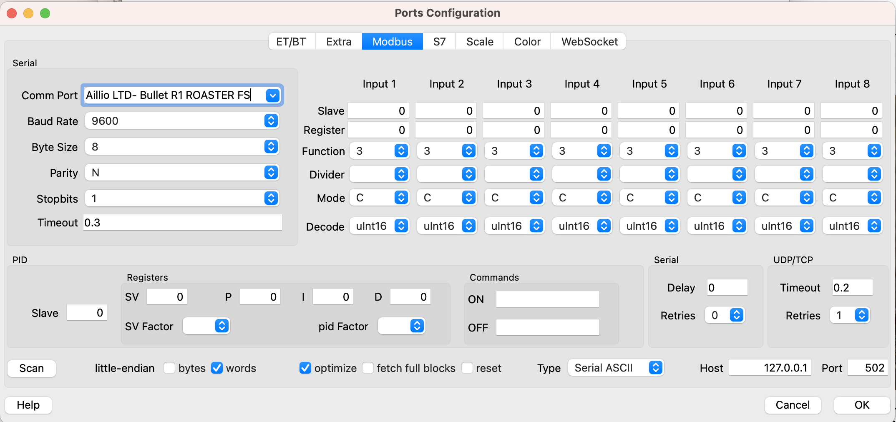Image resolution: width=896 pixels, height=422 pixels.
Task: Open the SV Factor dropdown
Action: pos(222,326)
